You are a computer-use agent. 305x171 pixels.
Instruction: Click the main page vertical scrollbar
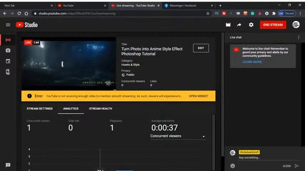coord(223,94)
